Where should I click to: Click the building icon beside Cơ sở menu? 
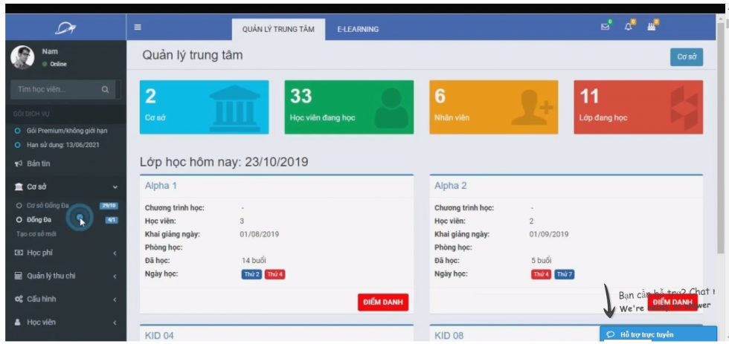click(x=19, y=186)
